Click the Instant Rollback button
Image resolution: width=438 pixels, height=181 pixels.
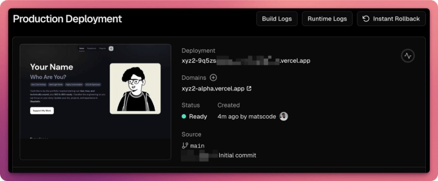(391, 19)
